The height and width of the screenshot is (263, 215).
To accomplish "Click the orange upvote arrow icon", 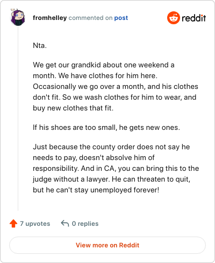I will [13, 224].
